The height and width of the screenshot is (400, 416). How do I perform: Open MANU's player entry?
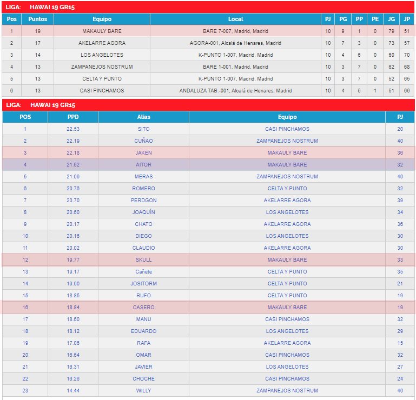(x=143, y=319)
